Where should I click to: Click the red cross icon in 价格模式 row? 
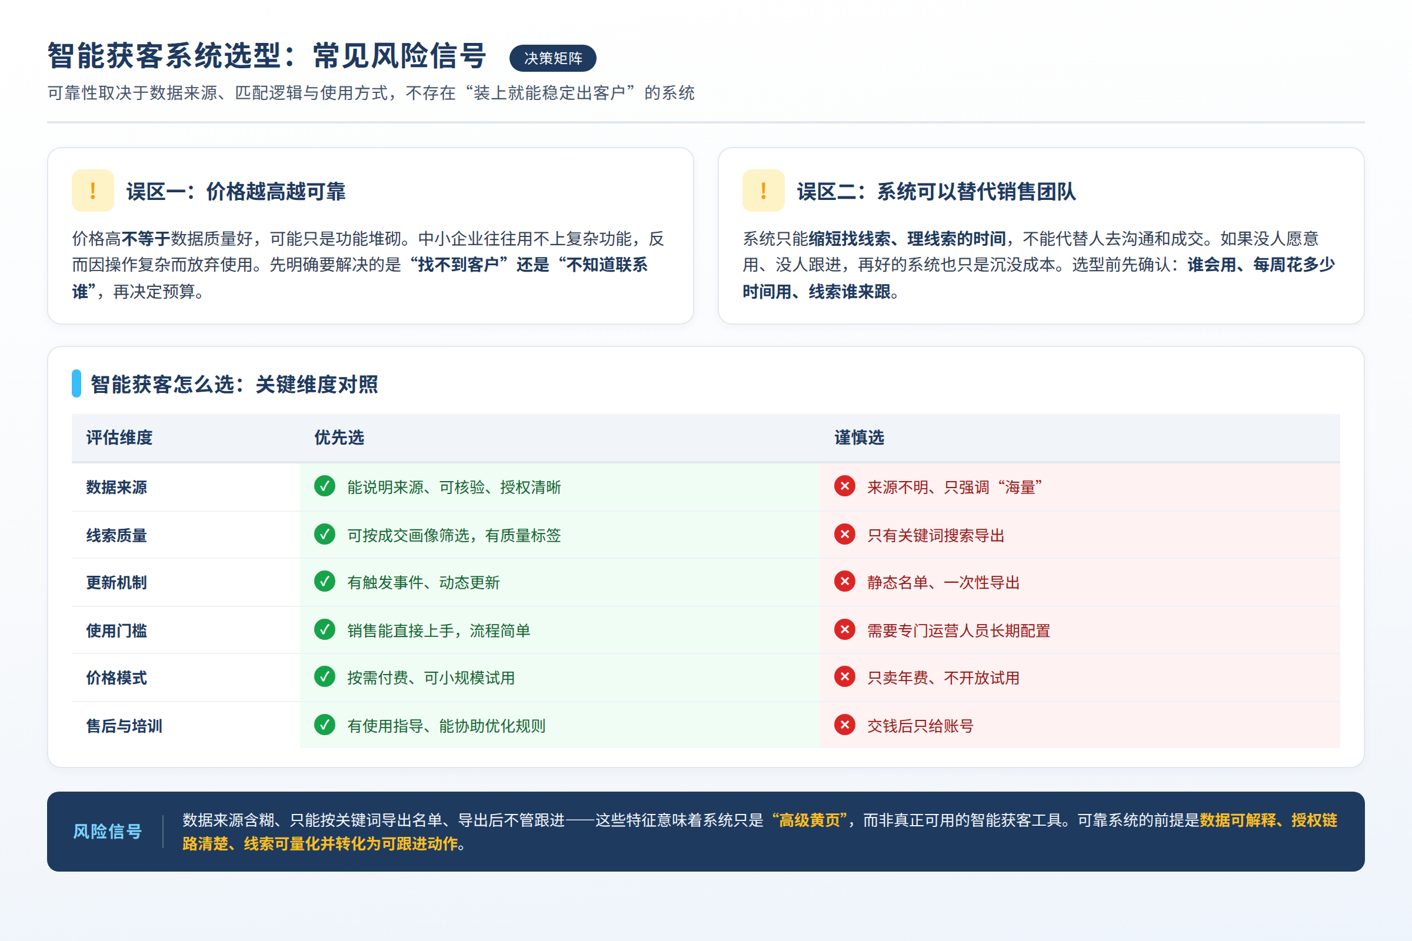[x=845, y=677]
